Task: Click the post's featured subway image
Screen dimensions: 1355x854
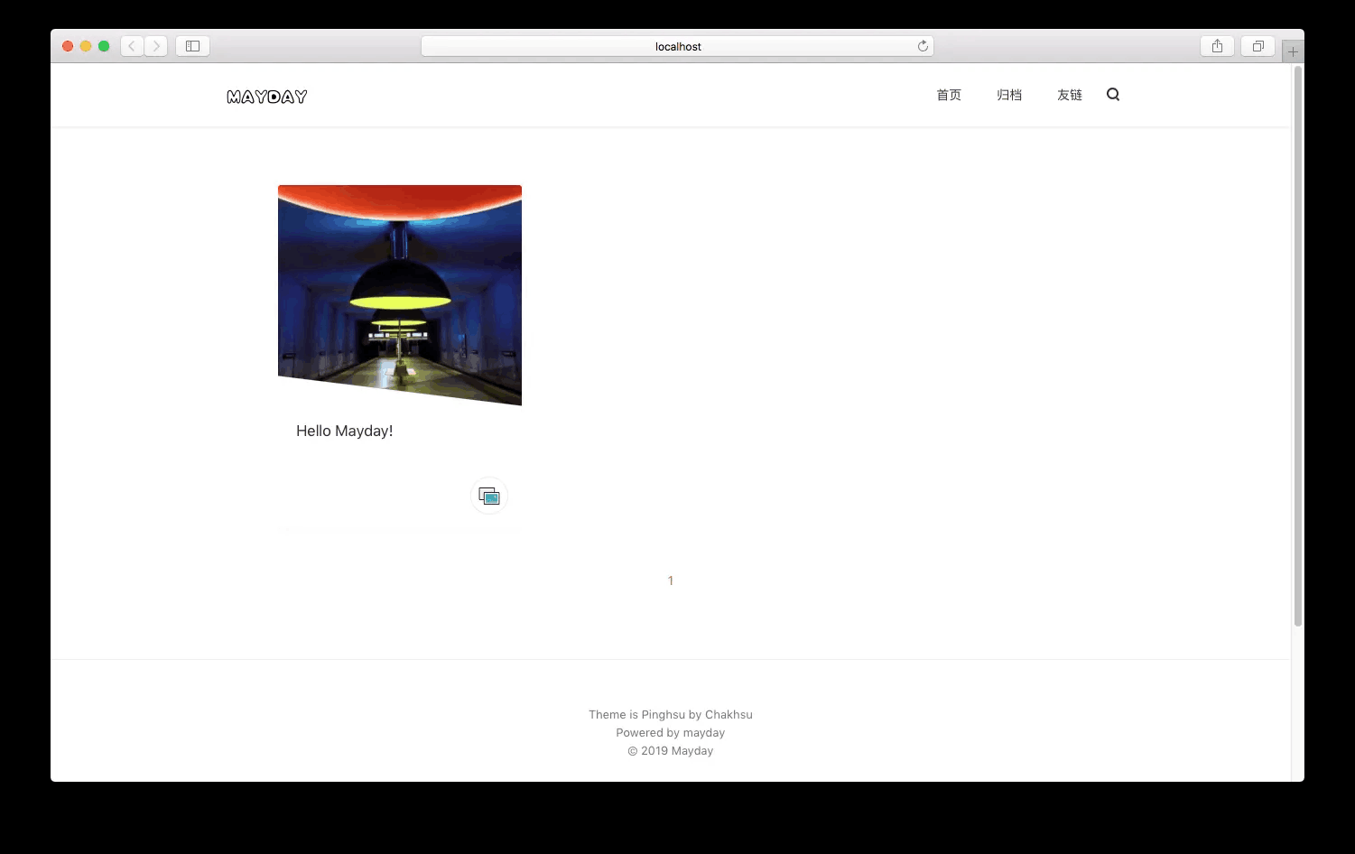Action: (x=399, y=295)
